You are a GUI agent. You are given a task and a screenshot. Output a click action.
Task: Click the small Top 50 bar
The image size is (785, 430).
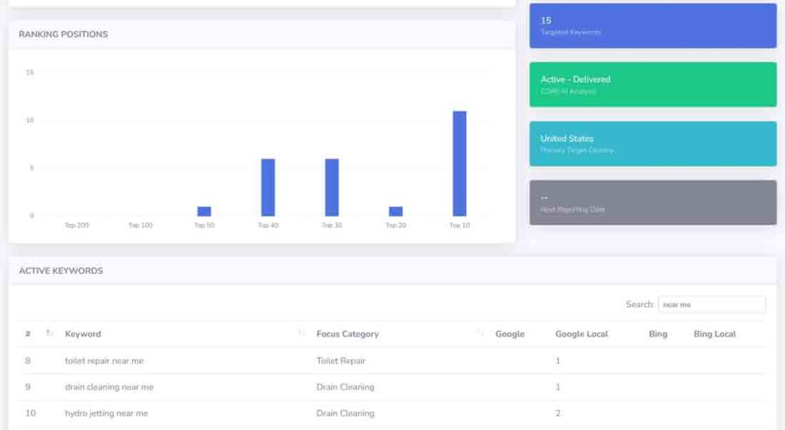pos(204,212)
